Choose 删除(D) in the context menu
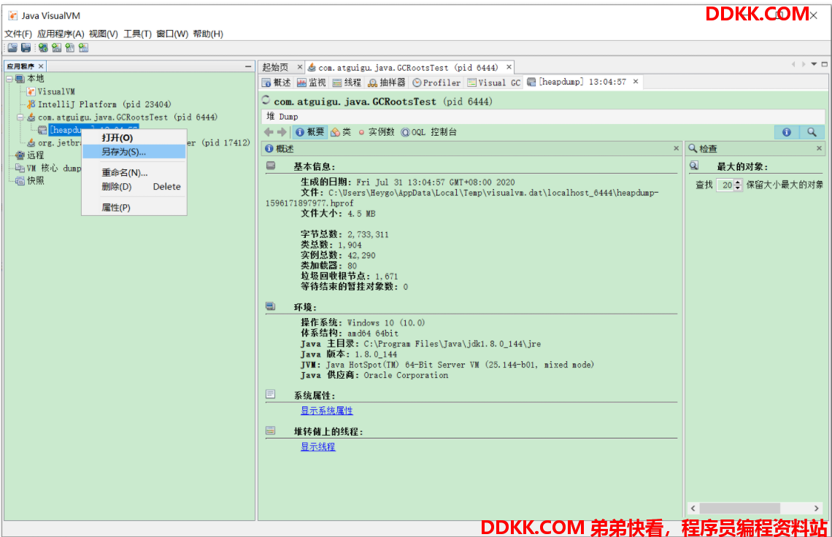 [134, 187]
